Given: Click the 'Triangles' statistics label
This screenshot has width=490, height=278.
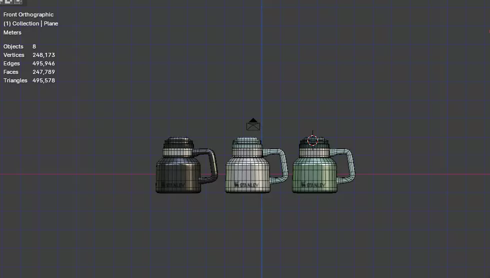Looking at the screenshot, I should [15, 80].
